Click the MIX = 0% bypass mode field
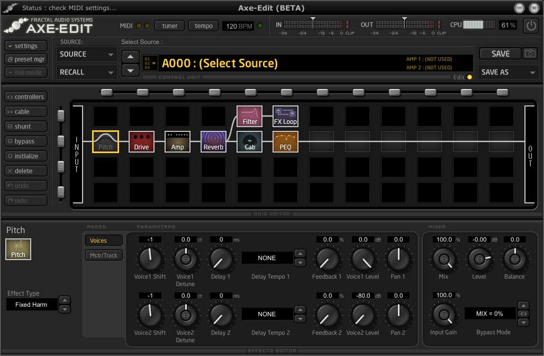Image resolution: width=544 pixels, height=356 pixels. (x=489, y=314)
